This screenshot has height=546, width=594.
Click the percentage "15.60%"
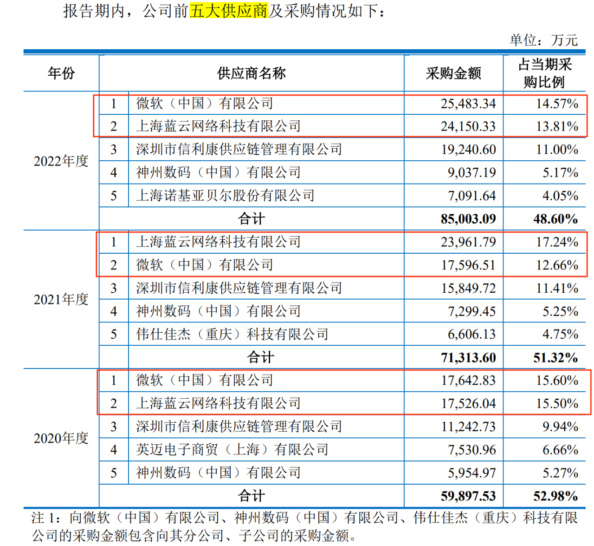pos(557,380)
